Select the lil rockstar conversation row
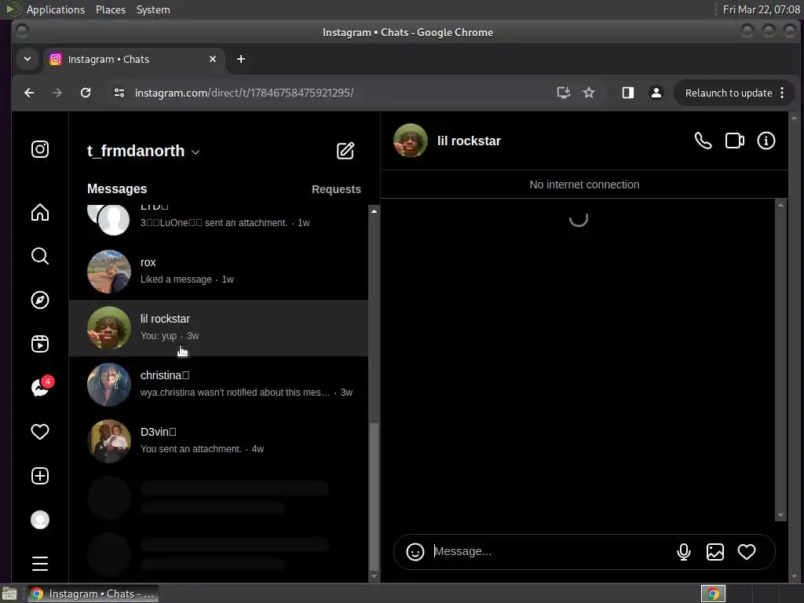Image resolution: width=804 pixels, height=603 pixels. coord(218,328)
